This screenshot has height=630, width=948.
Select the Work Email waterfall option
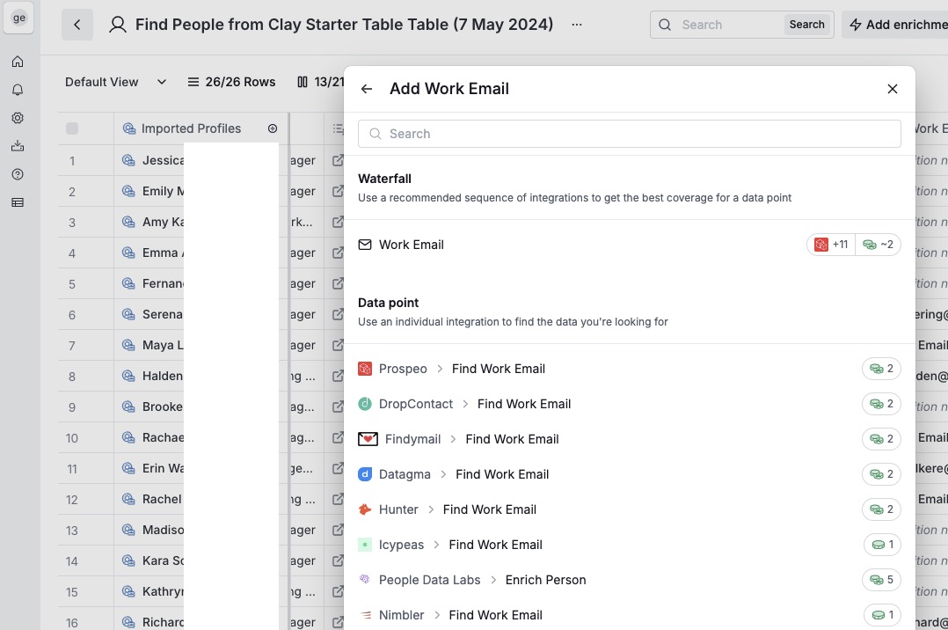(x=412, y=245)
